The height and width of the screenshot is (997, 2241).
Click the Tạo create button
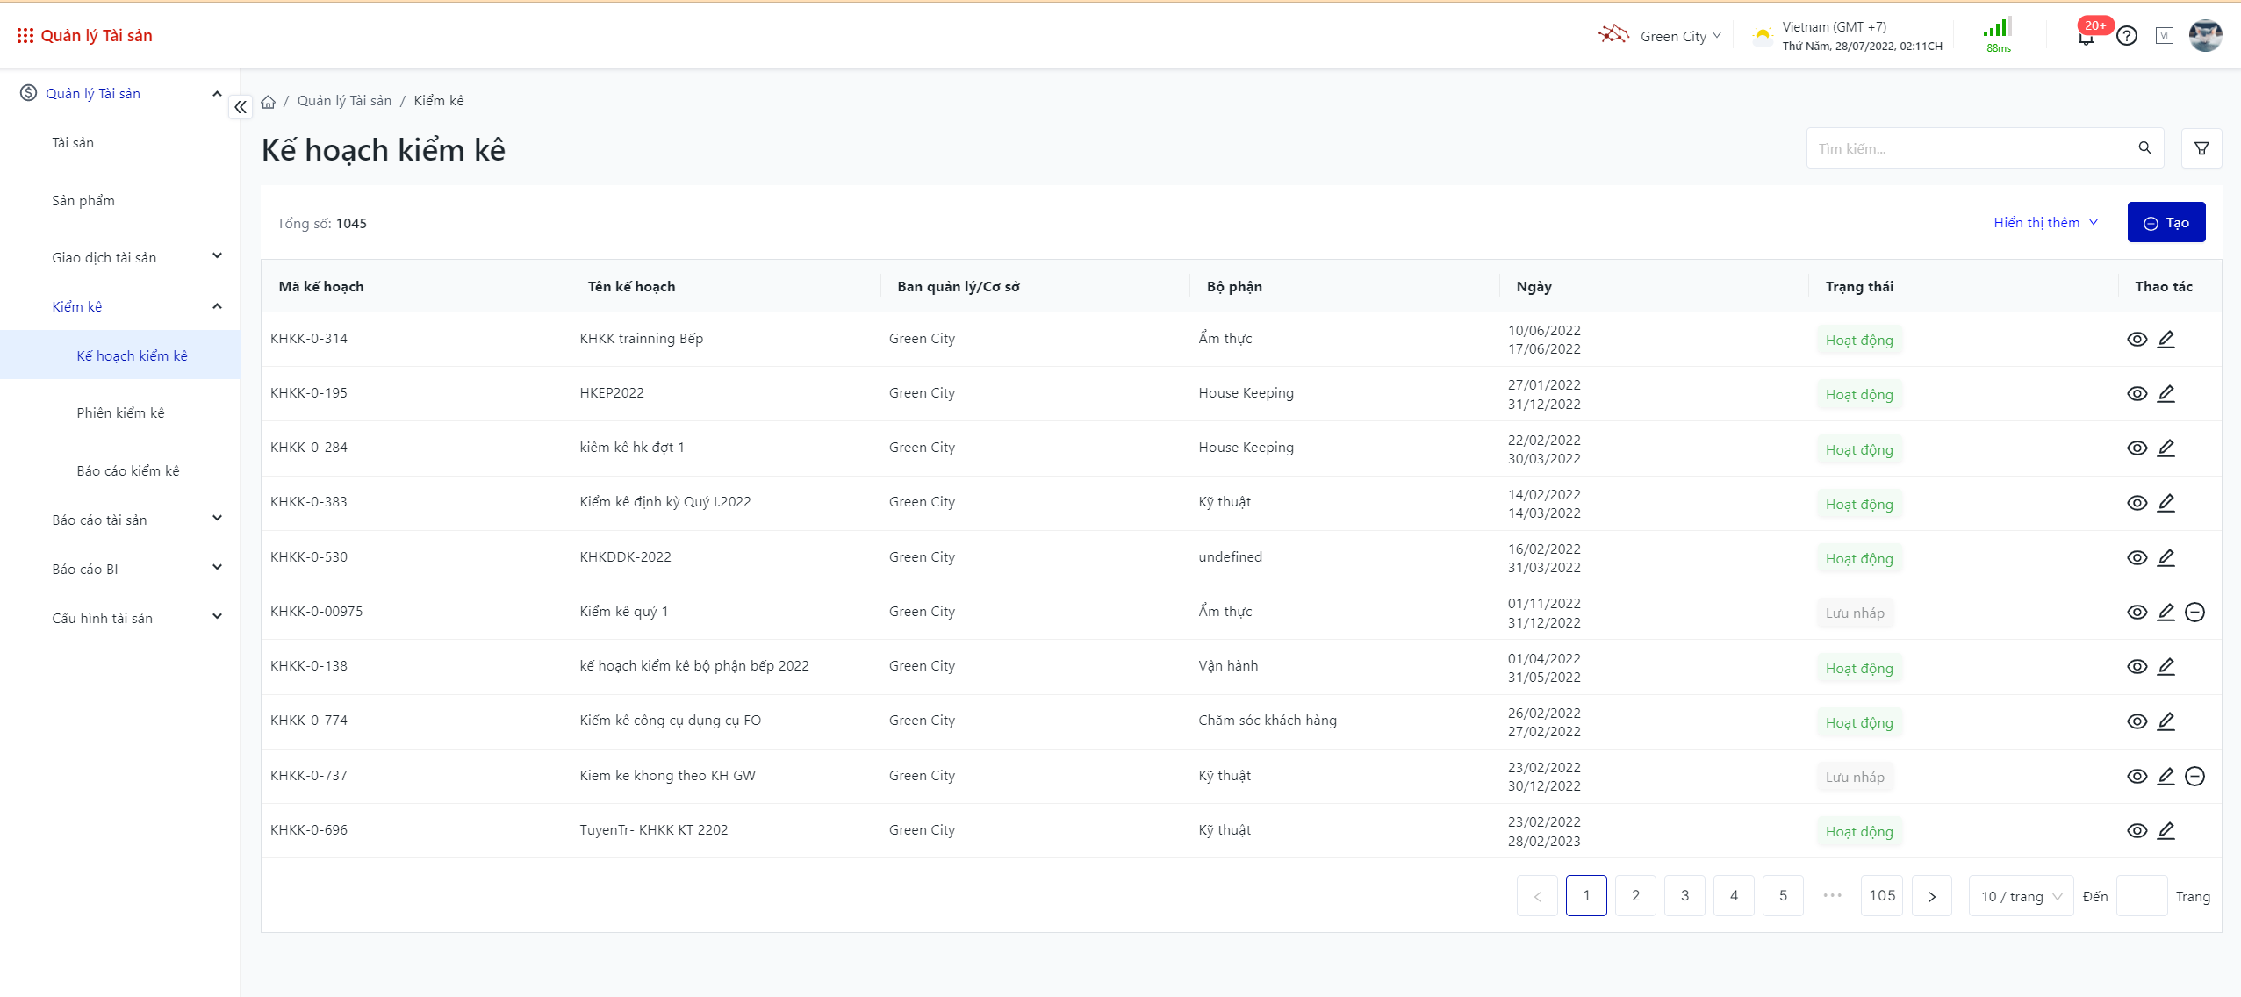coord(2166,223)
